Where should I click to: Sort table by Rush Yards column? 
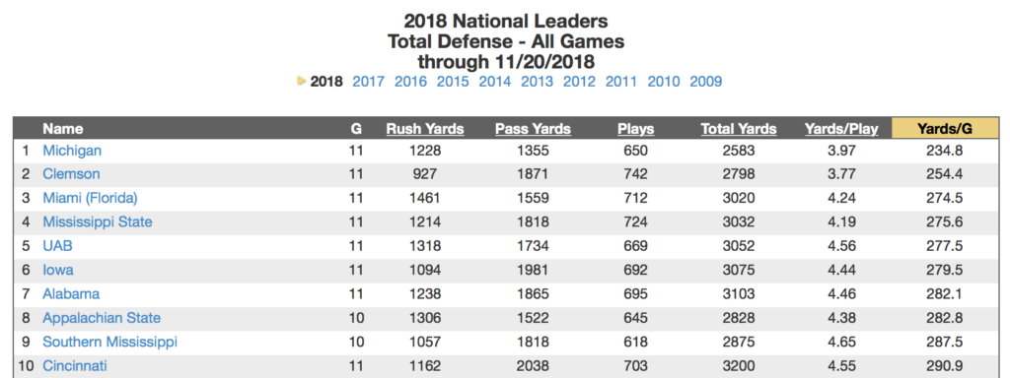(x=425, y=129)
